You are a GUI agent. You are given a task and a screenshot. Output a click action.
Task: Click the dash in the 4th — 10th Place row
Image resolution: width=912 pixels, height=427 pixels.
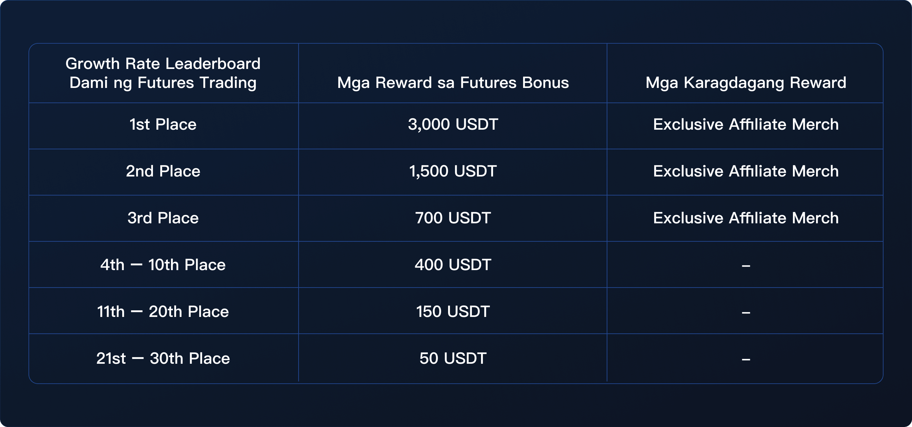(746, 266)
